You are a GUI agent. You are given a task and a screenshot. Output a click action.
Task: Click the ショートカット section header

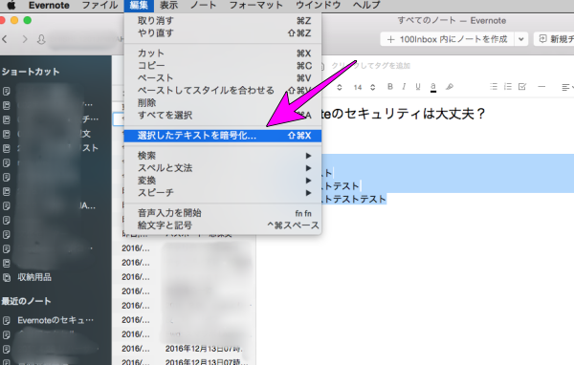click(x=31, y=72)
